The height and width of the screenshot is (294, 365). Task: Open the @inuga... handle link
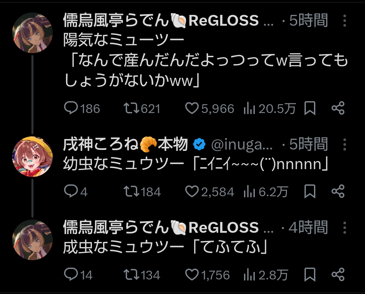pyautogui.click(x=242, y=145)
